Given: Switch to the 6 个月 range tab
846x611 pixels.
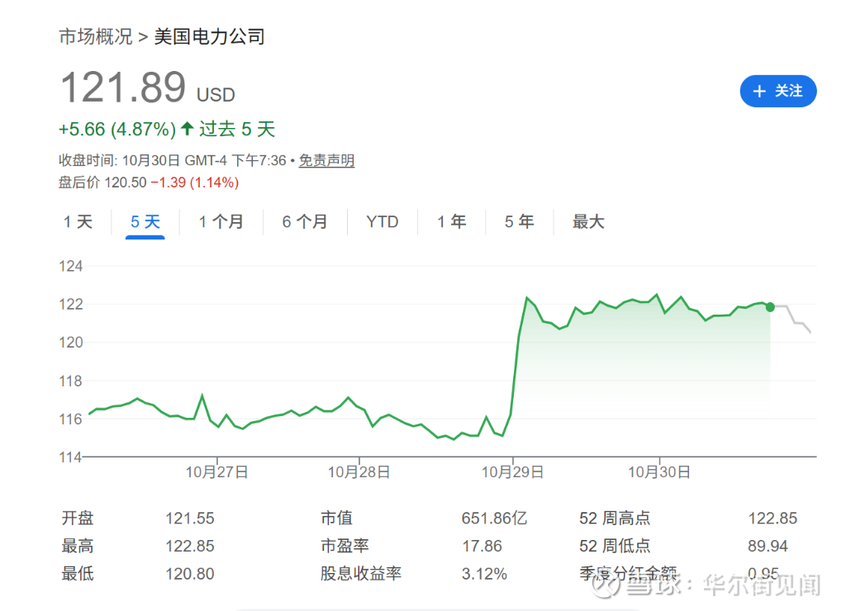Looking at the screenshot, I should coord(305,221).
